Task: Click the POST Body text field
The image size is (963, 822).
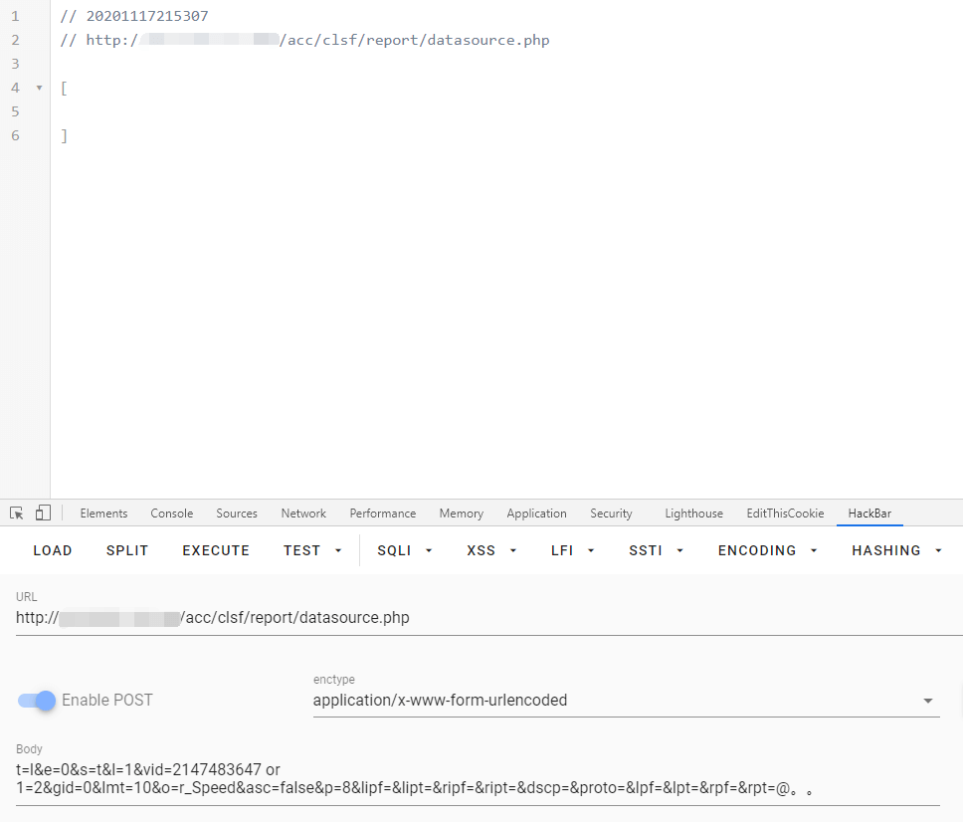Action: click(x=478, y=779)
